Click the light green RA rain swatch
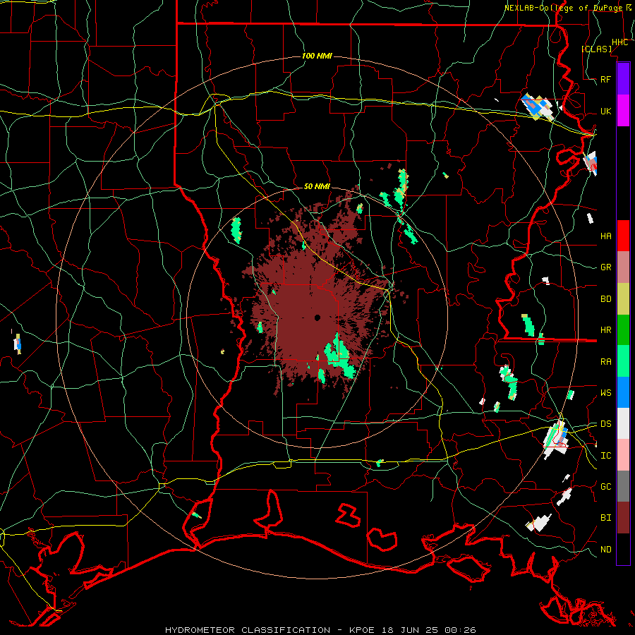 623,361
